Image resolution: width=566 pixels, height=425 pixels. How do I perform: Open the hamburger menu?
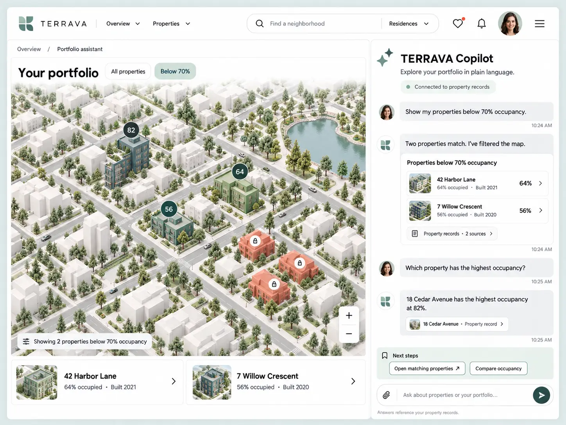coord(539,23)
